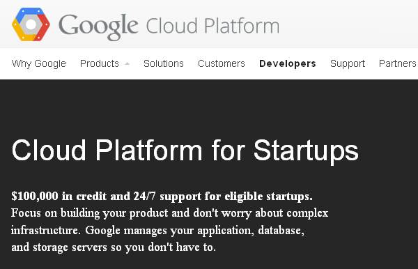Open the Products navigation item
The height and width of the screenshot is (269, 418).
[x=100, y=63]
